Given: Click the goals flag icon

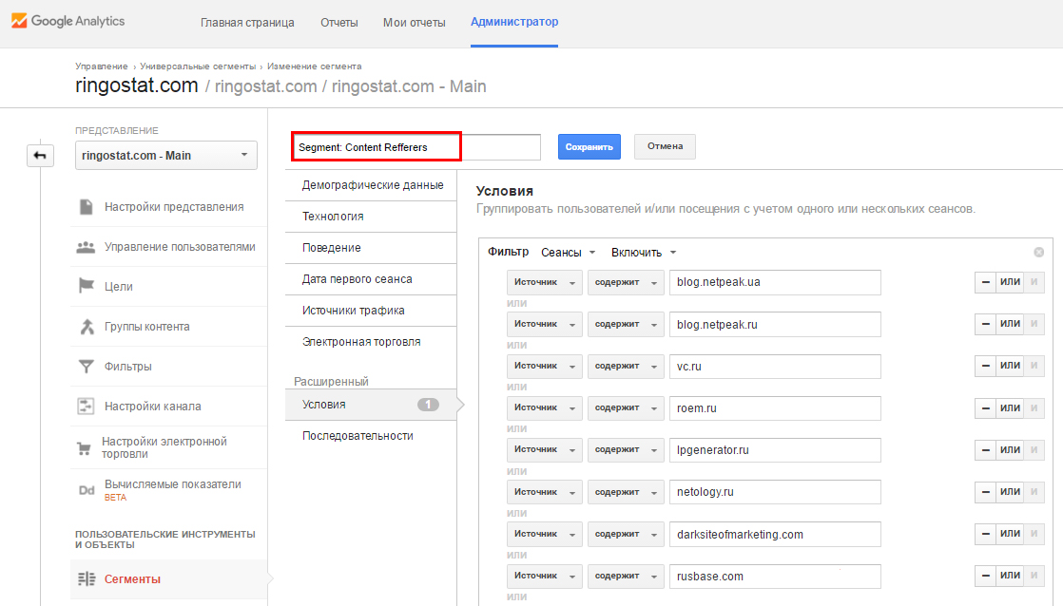Looking at the screenshot, I should point(87,287).
